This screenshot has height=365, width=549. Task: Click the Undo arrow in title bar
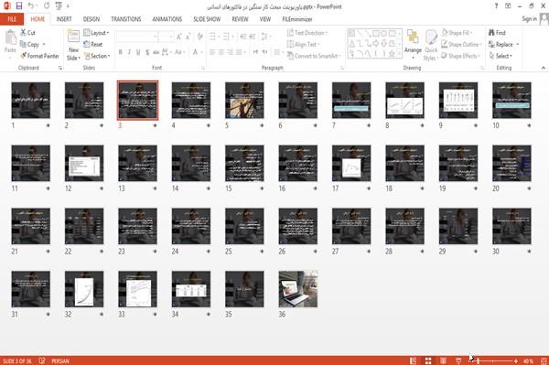click(x=31, y=6)
